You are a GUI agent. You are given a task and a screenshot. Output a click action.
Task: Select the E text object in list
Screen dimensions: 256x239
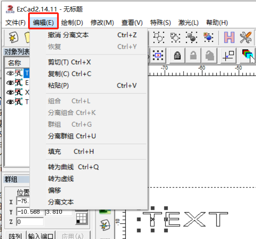pos(26,83)
